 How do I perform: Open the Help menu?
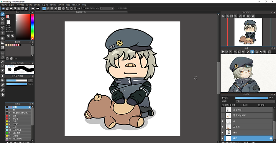pos(84,5)
